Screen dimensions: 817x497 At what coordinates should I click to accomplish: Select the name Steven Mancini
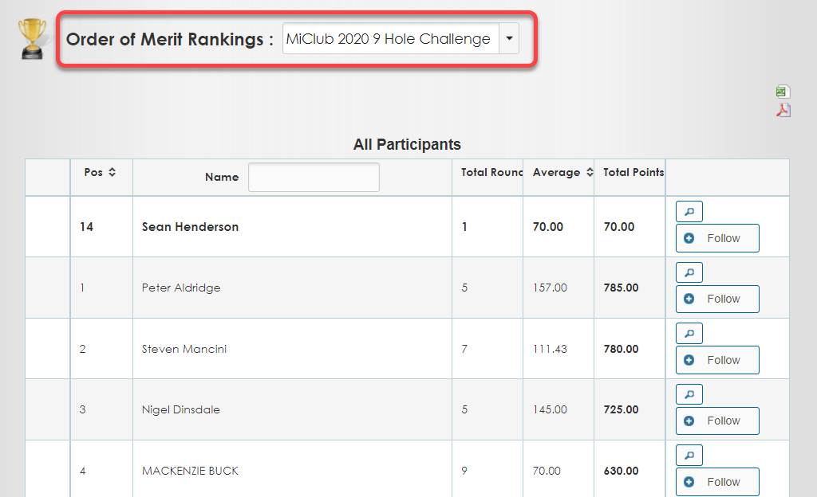pos(184,349)
